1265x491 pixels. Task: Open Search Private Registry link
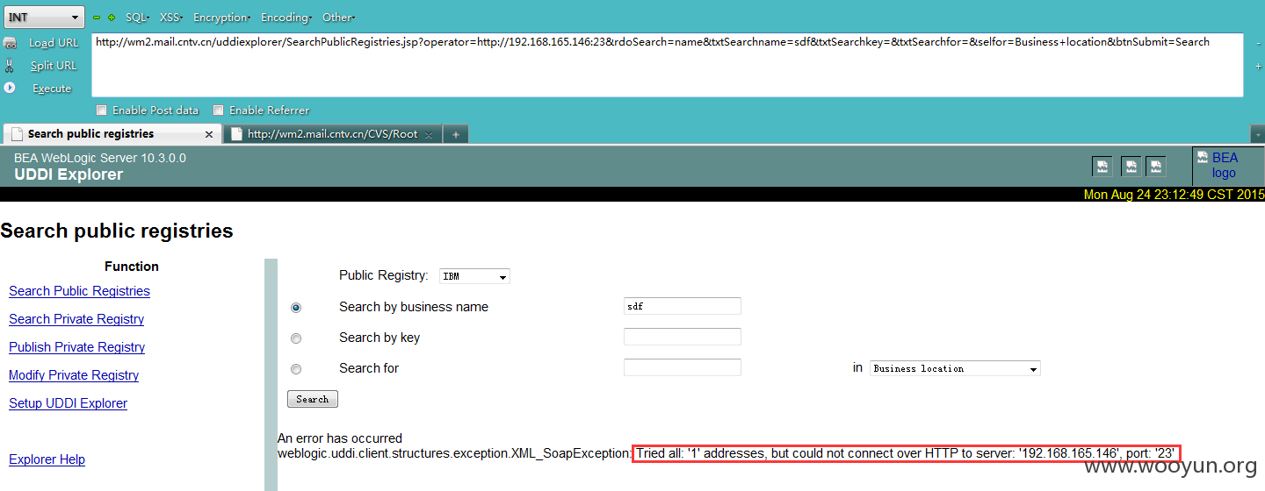pos(76,319)
